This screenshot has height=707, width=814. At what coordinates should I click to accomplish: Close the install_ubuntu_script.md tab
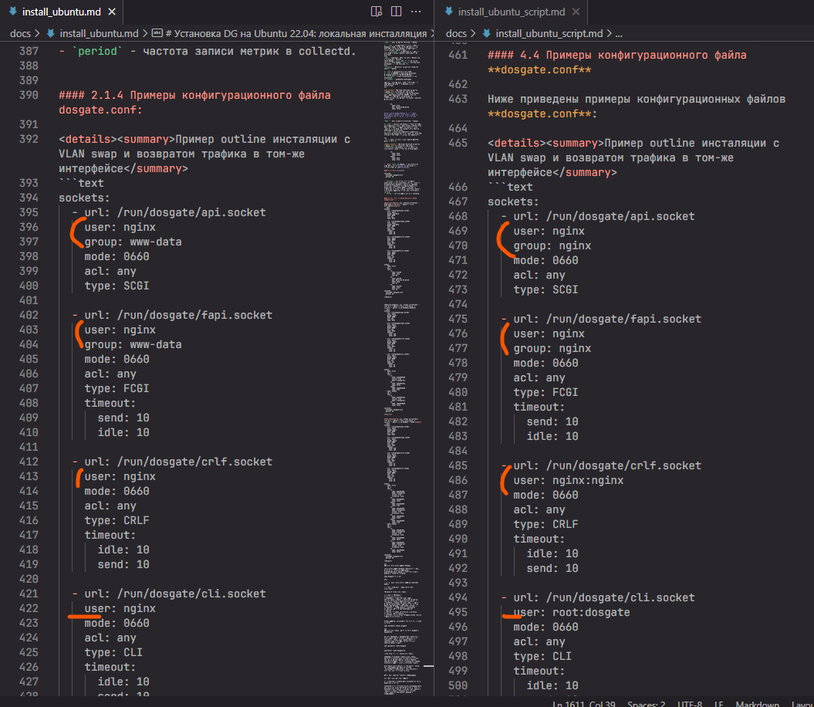576,12
